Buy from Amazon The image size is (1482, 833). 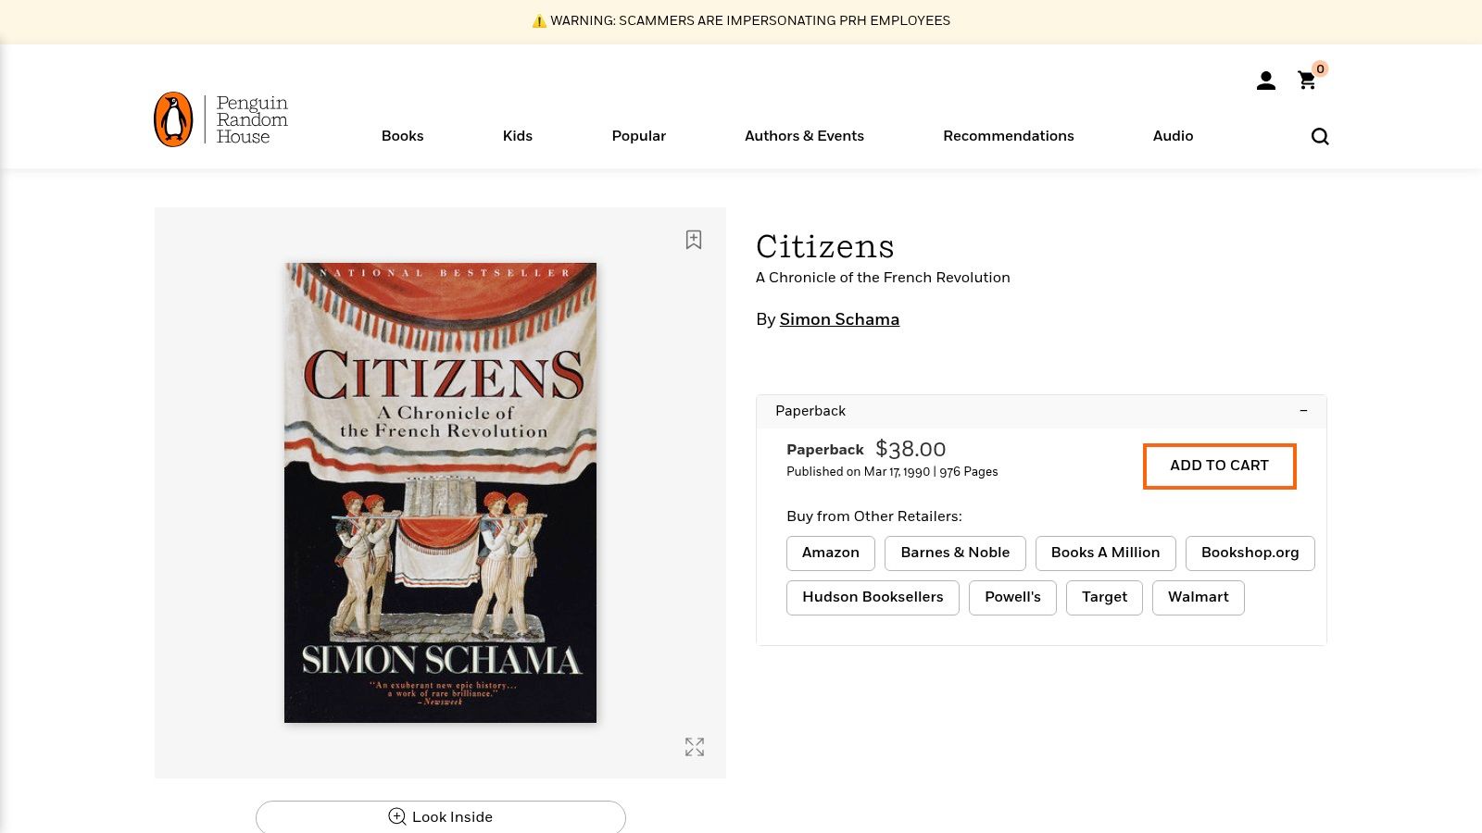coord(831,553)
